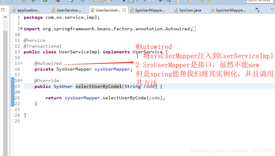Minimize the editor area
Viewport: 275px width, 156px height.
273,8
